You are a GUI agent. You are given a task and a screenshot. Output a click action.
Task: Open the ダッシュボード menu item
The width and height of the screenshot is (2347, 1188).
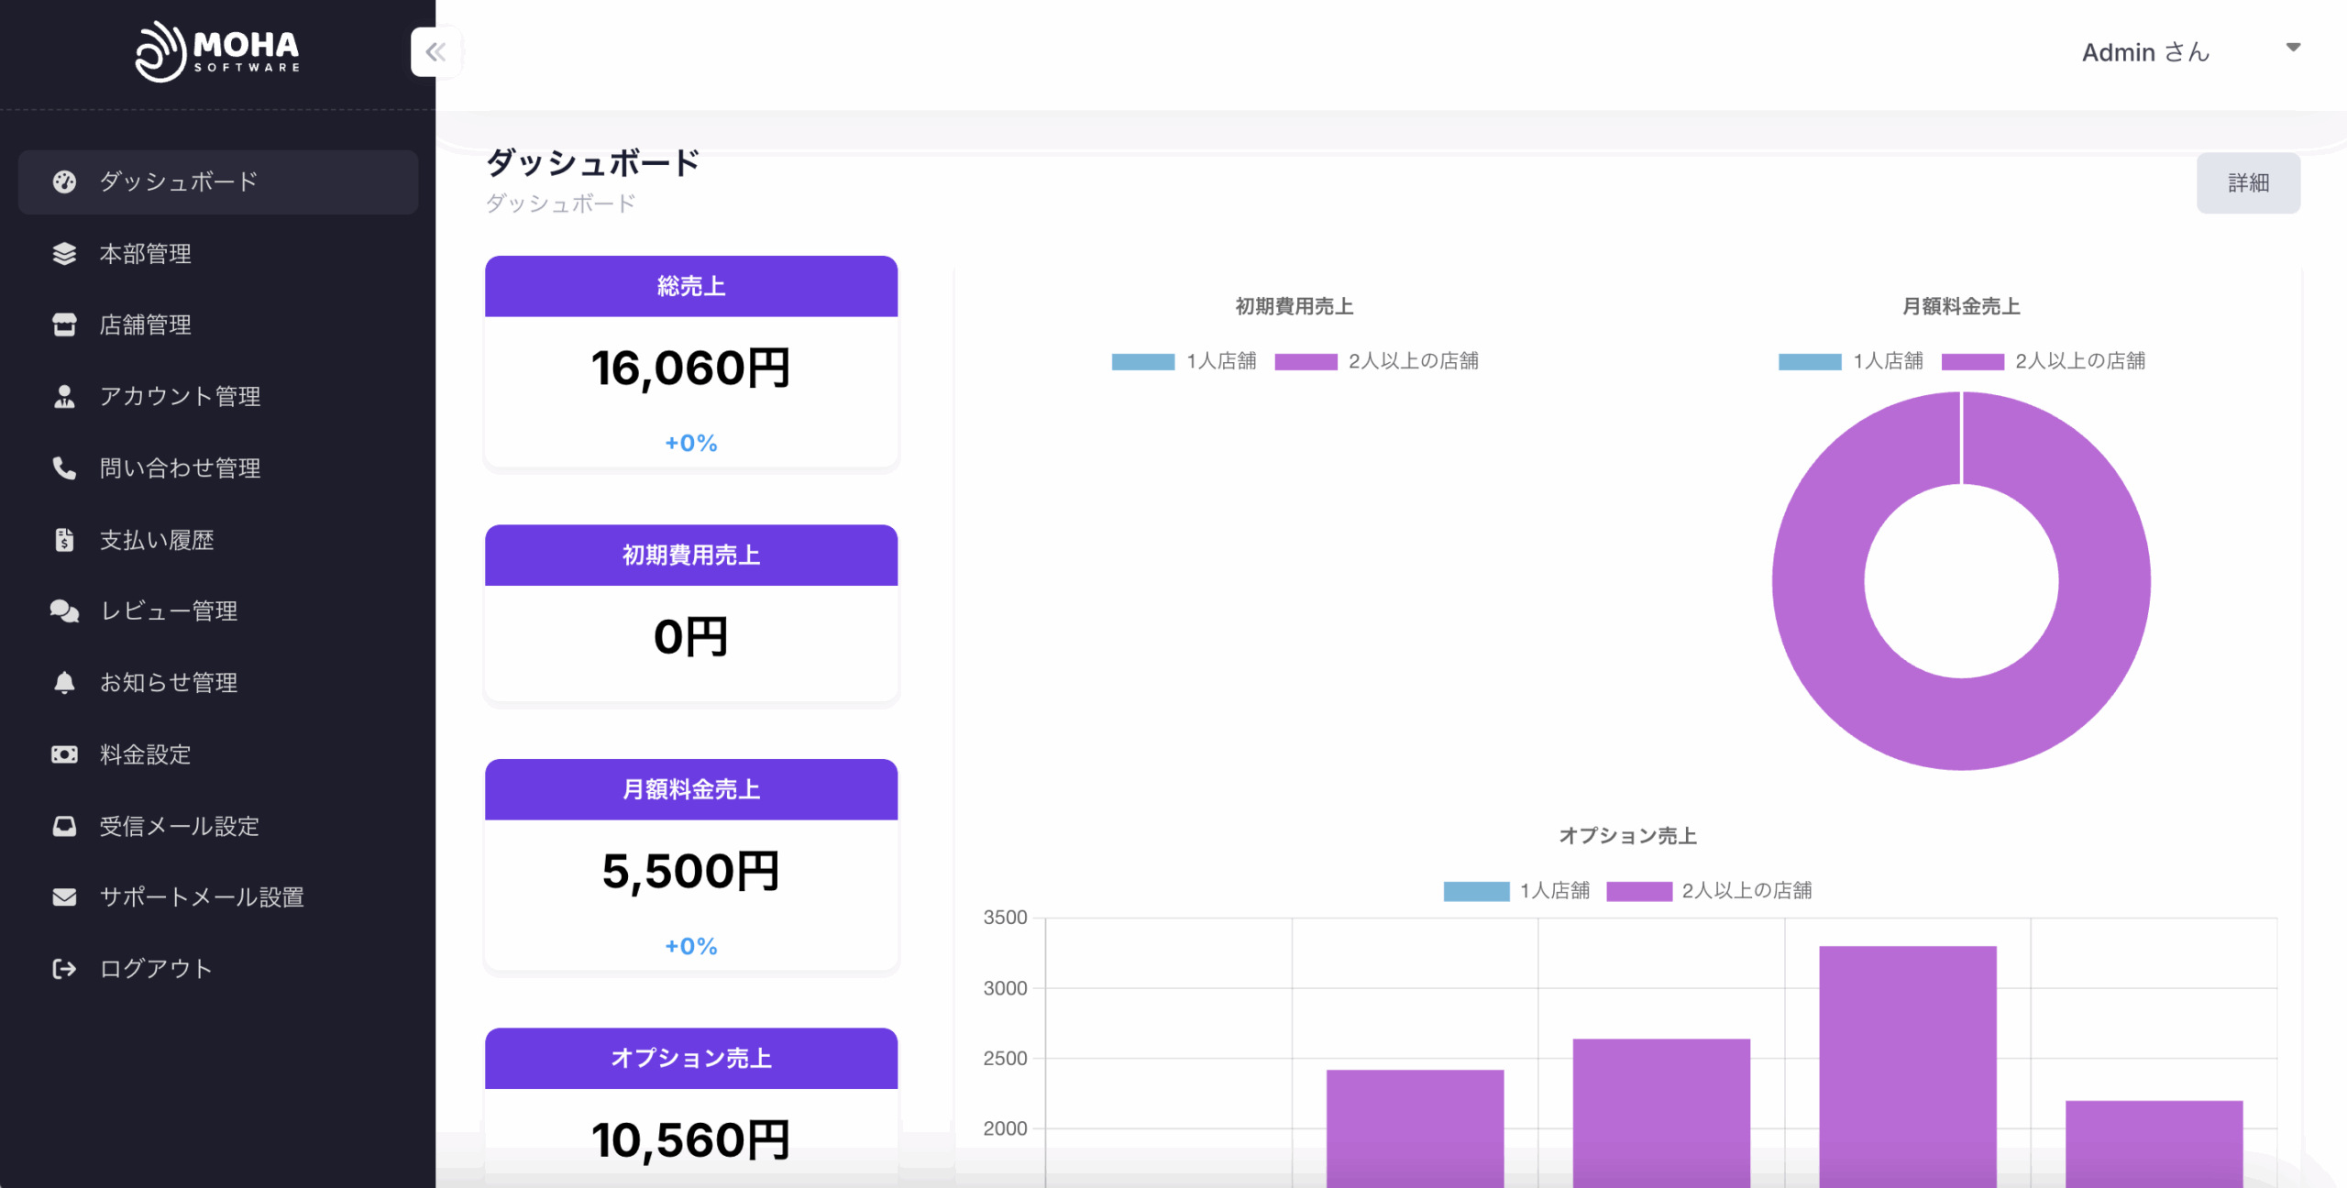click(x=218, y=181)
